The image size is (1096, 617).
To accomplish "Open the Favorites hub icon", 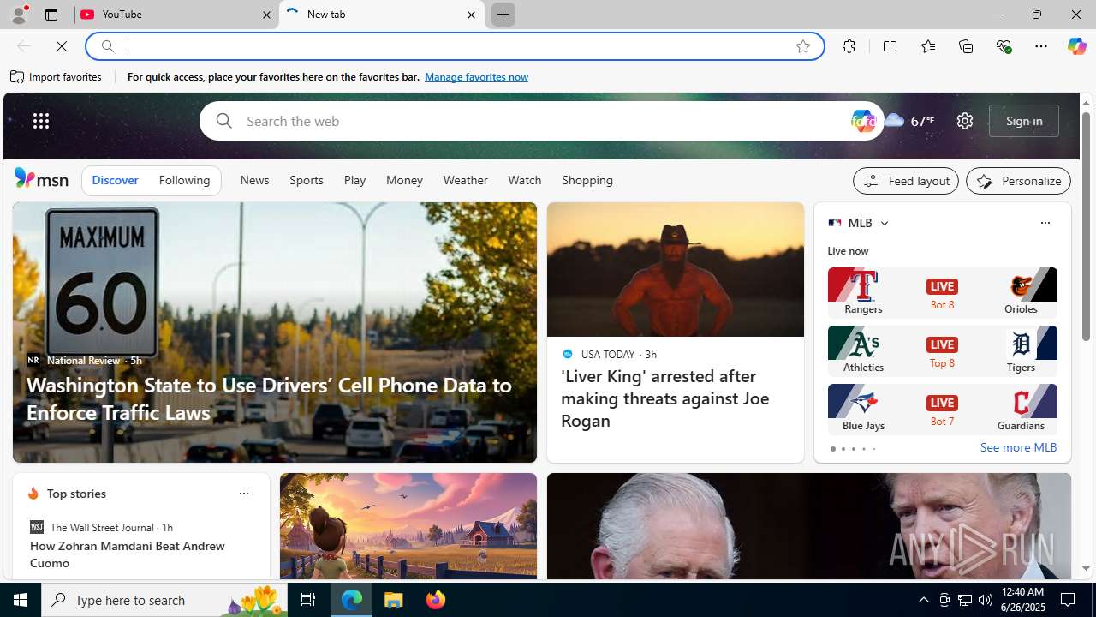I will coord(927,46).
